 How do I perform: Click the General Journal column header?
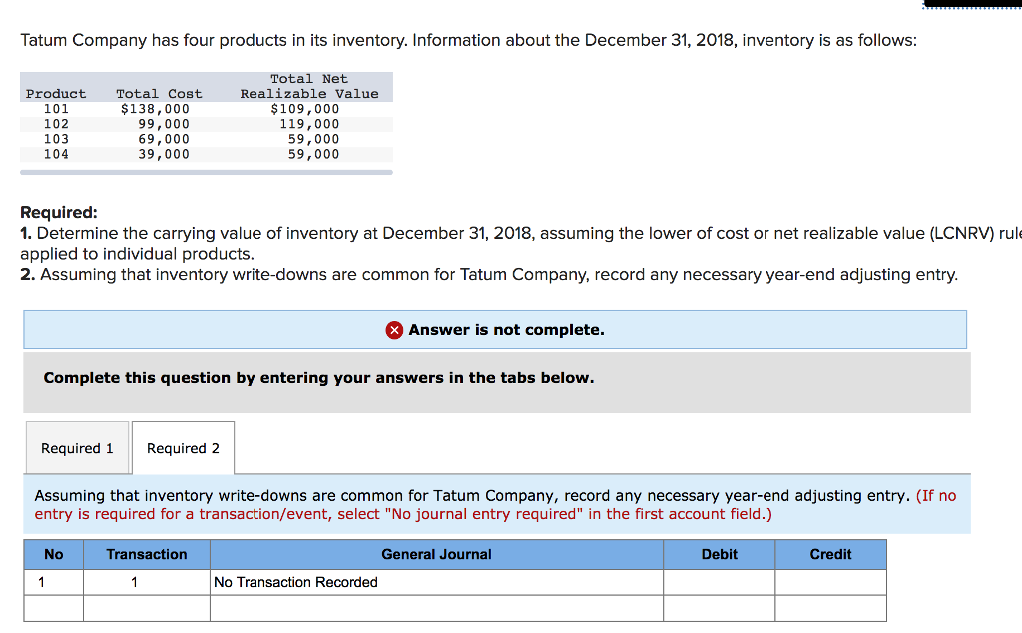tap(436, 554)
